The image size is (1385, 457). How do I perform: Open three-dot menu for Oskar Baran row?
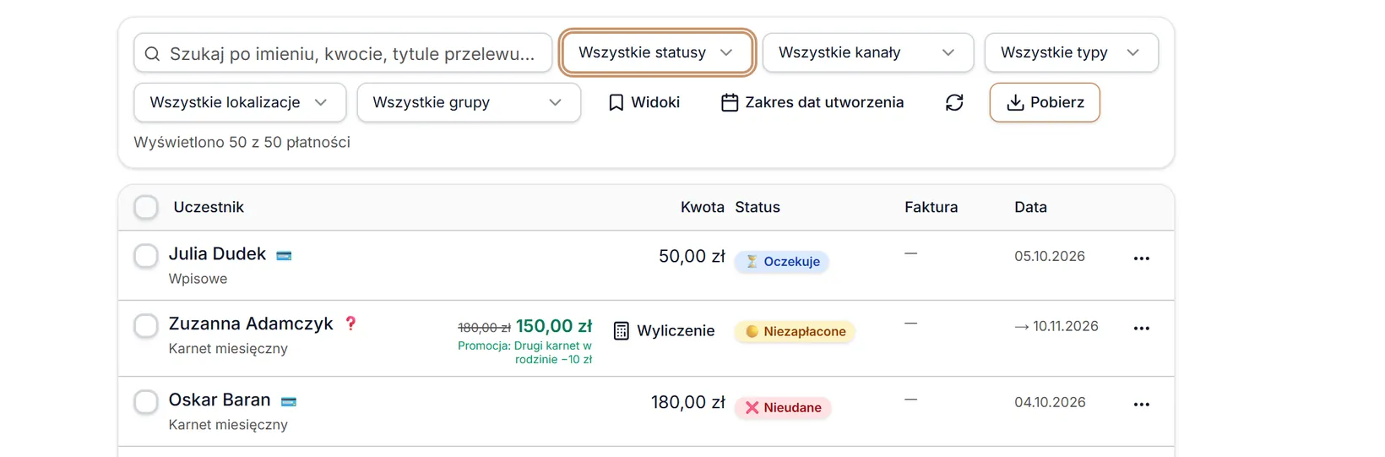1142,405
